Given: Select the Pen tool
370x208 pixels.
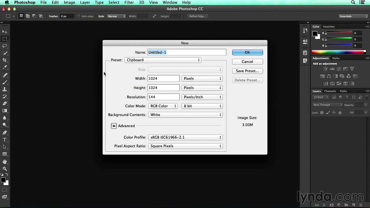Looking at the screenshot, I should [5, 133].
